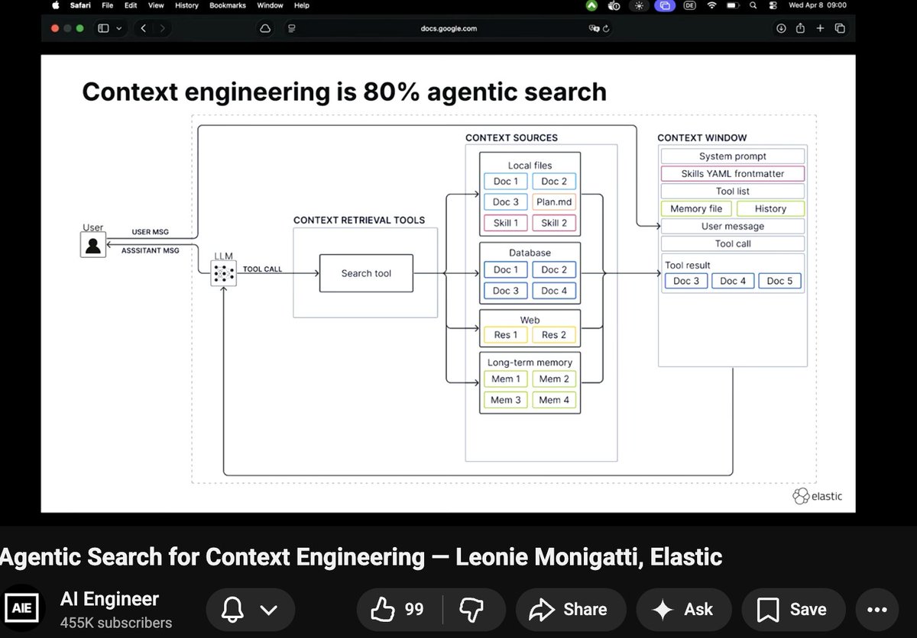Click Res 2 in the Web box

coord(554,334)
